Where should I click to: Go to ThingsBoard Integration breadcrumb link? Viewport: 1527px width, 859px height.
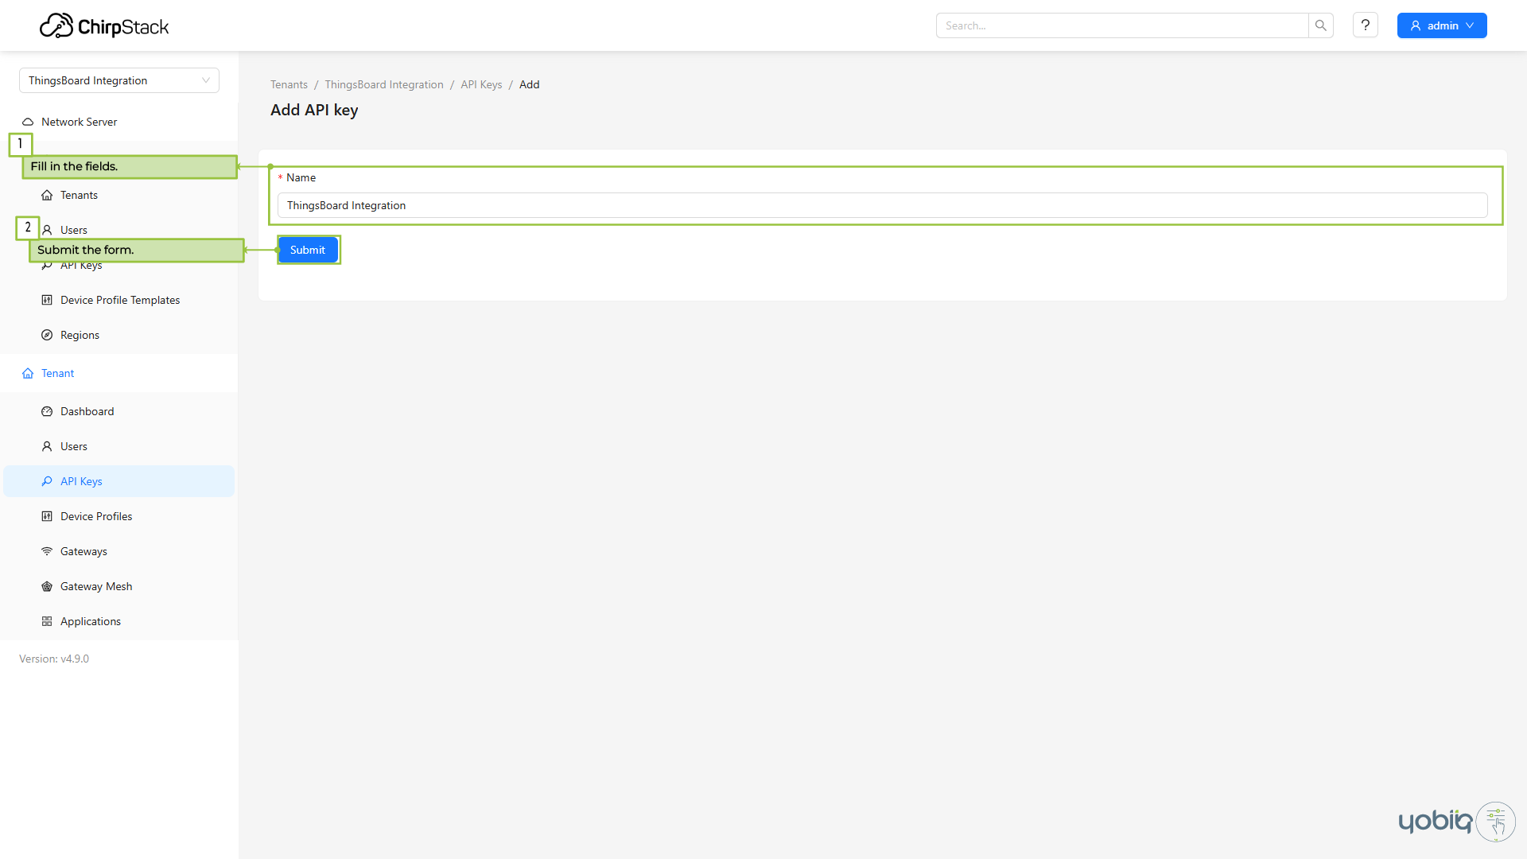(x=384, y=84)
